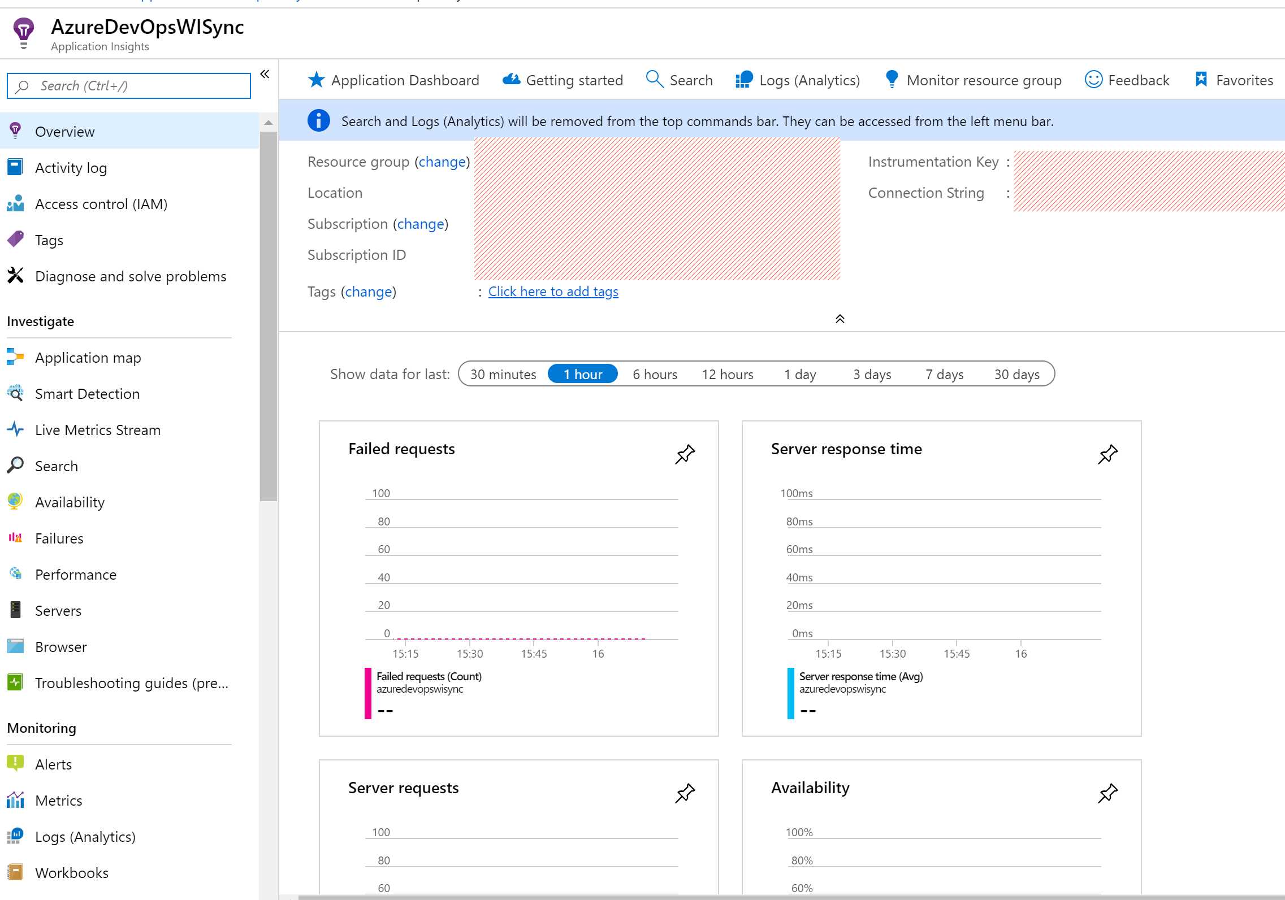
Task: Change the Resource group
Action: point(442,162)
